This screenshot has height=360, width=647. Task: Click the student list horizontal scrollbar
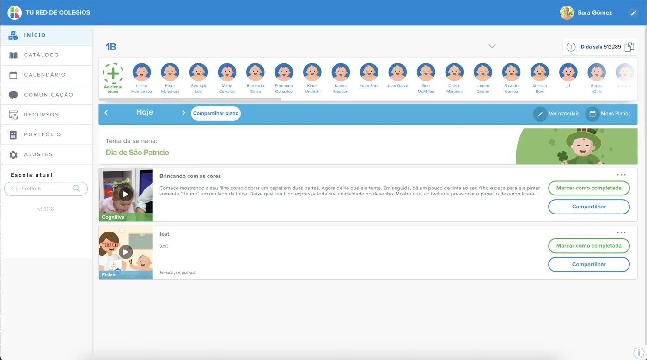click(x=190, y=99)
